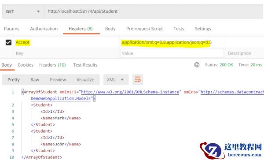Image resolution: width=264 pixels, height=160 pixels.
Task: Click the Accept header key cell
Action: click(x=66, y=42)
